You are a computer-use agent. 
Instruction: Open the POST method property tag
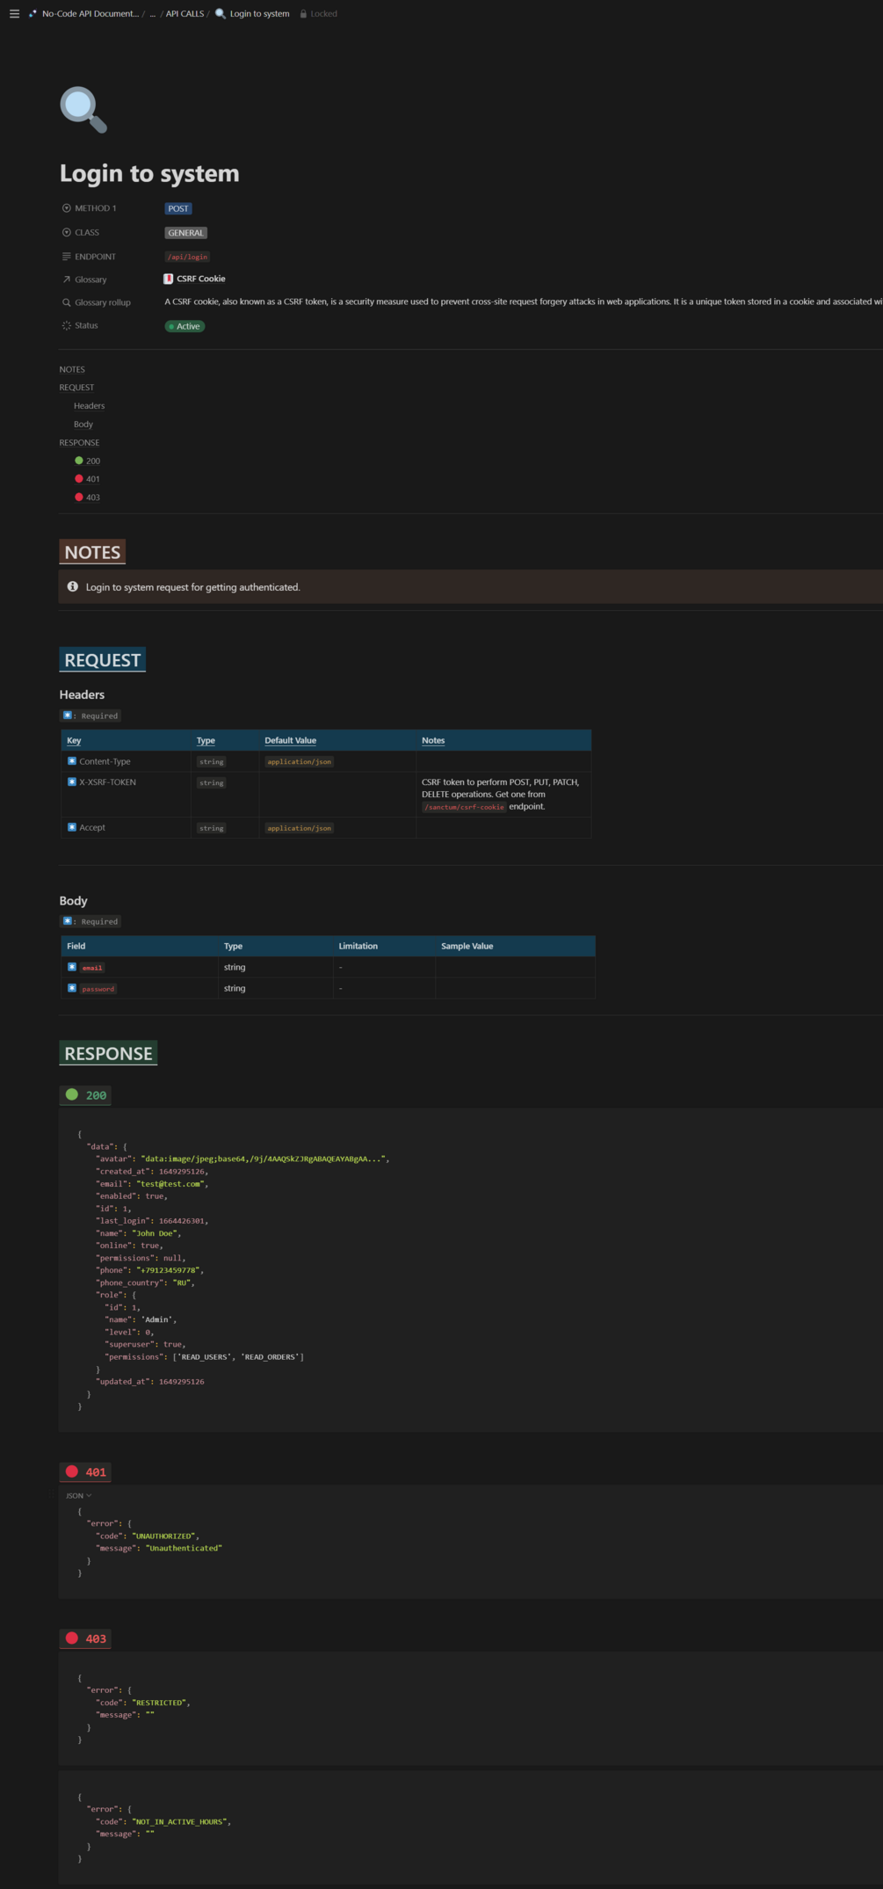tap(178, 209)
